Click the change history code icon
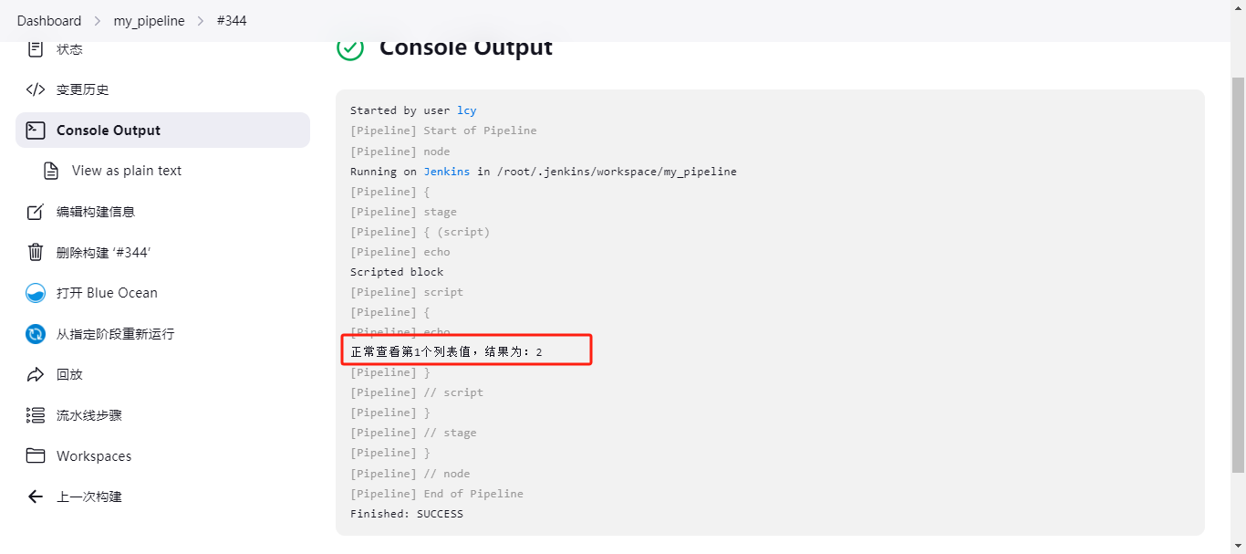The image size is (1246, 554). pos(36,89)
